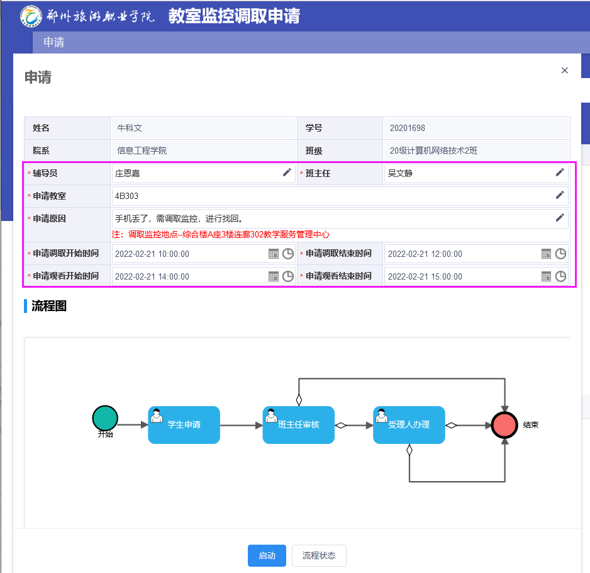The image size is (590, 573).
Task: Click the 学生申请 flowchart node
Action: (x=184, y=425)
